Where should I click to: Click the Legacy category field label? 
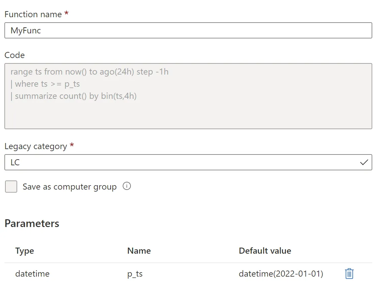tap(36, 146)
